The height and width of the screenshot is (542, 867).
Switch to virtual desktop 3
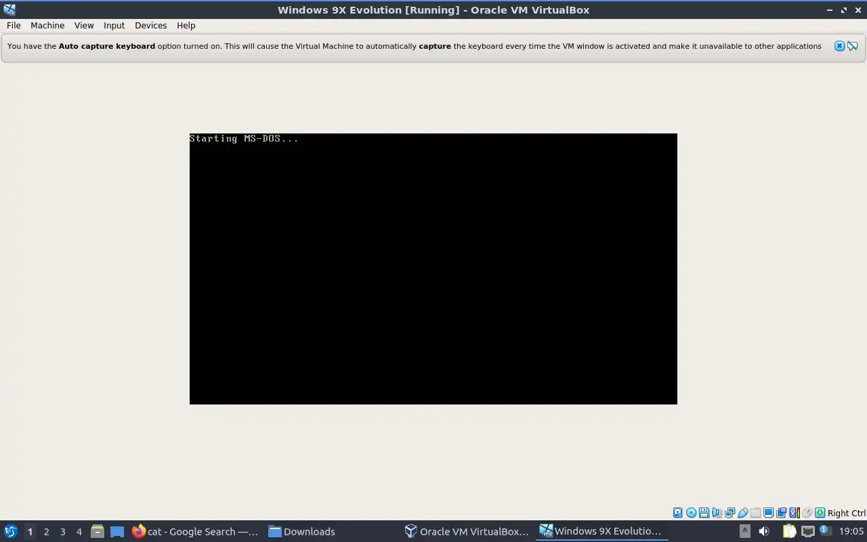[62, 531]
